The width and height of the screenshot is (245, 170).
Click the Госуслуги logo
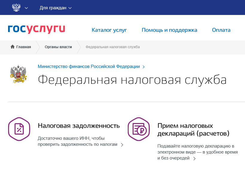point(36,29)
